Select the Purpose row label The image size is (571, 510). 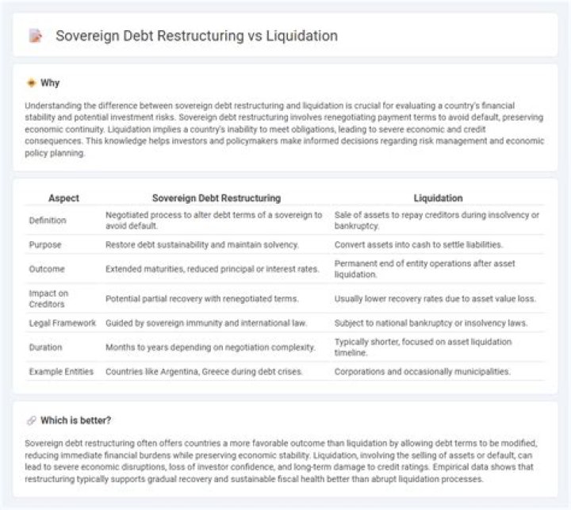[45, 244]
